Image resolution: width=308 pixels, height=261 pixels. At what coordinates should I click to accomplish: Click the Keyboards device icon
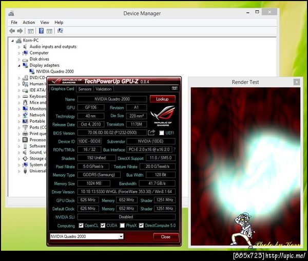point(25,96)
